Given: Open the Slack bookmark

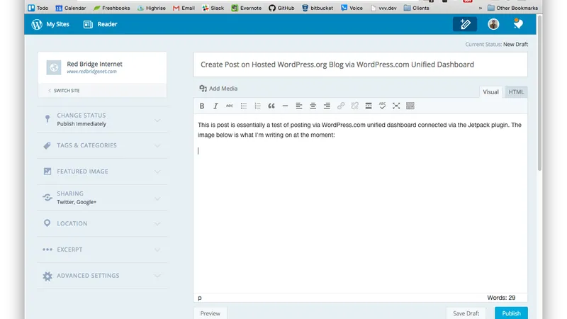Looking at the screenshot, I should click(213, 8).
